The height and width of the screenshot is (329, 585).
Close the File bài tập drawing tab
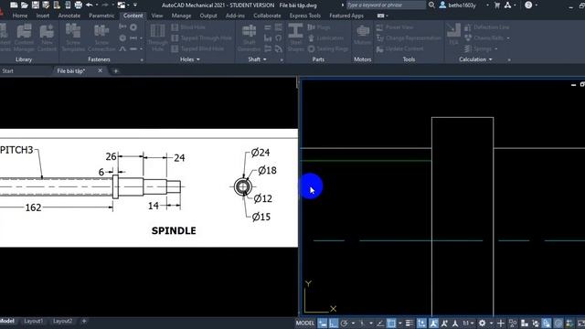click(x=100, y=70)
